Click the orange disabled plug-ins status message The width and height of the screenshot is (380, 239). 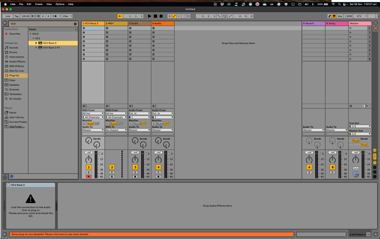(x=151, y=234)
